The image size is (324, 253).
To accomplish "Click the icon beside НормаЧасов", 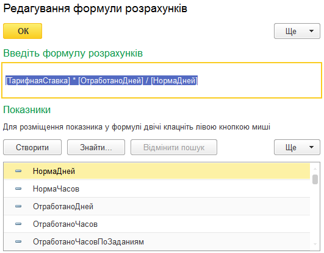I will coord(18,189).
